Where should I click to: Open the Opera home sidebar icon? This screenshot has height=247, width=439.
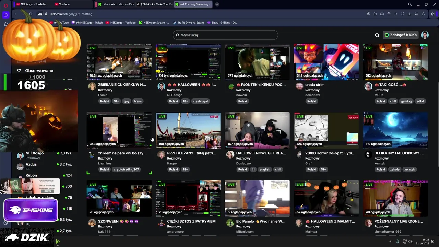pos(5,15)
